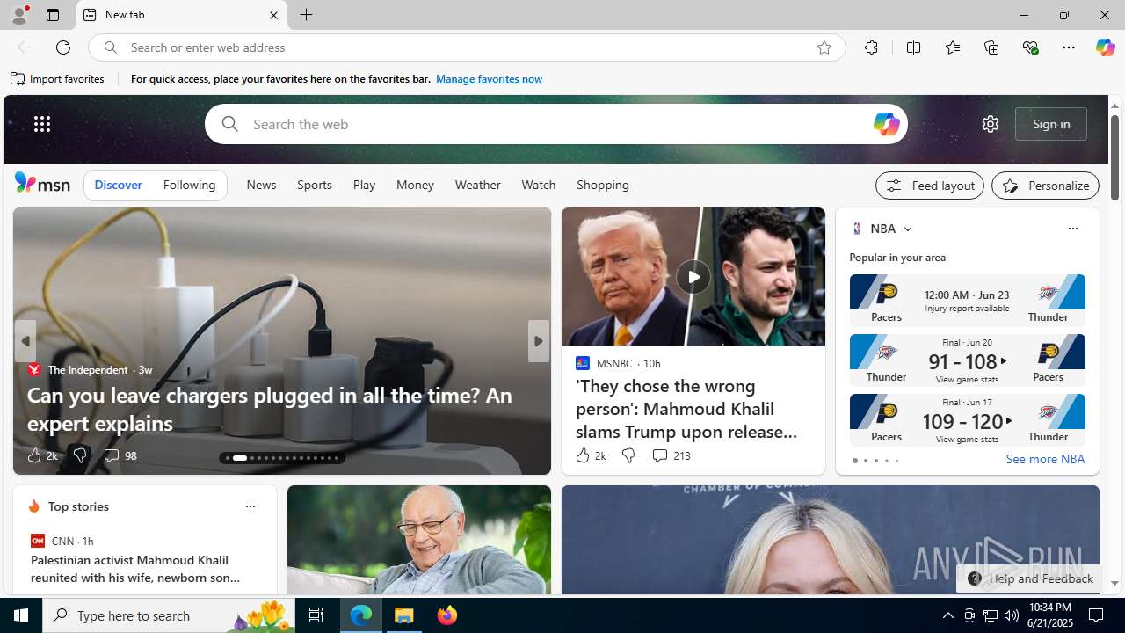Open a new tab with plus button

pyautogui.click(x=306, y=15)
